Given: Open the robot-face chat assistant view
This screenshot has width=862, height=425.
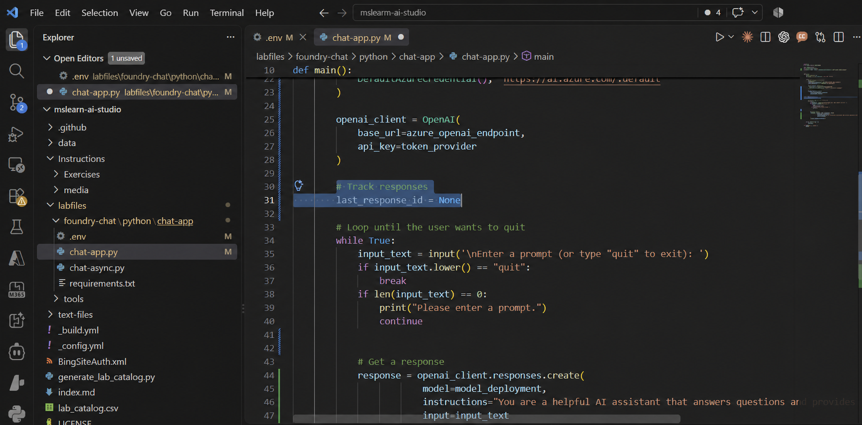Looking at the screenshot, I should tap(16, 352).
